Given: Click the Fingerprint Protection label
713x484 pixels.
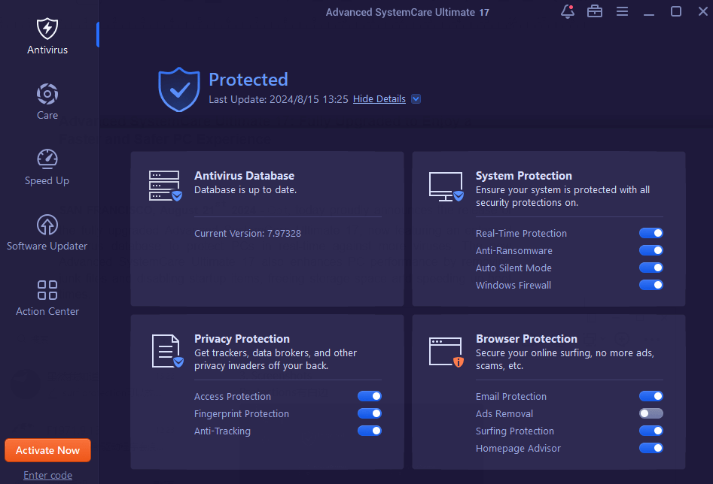Looking at the screenshot, I should (242, 413).
